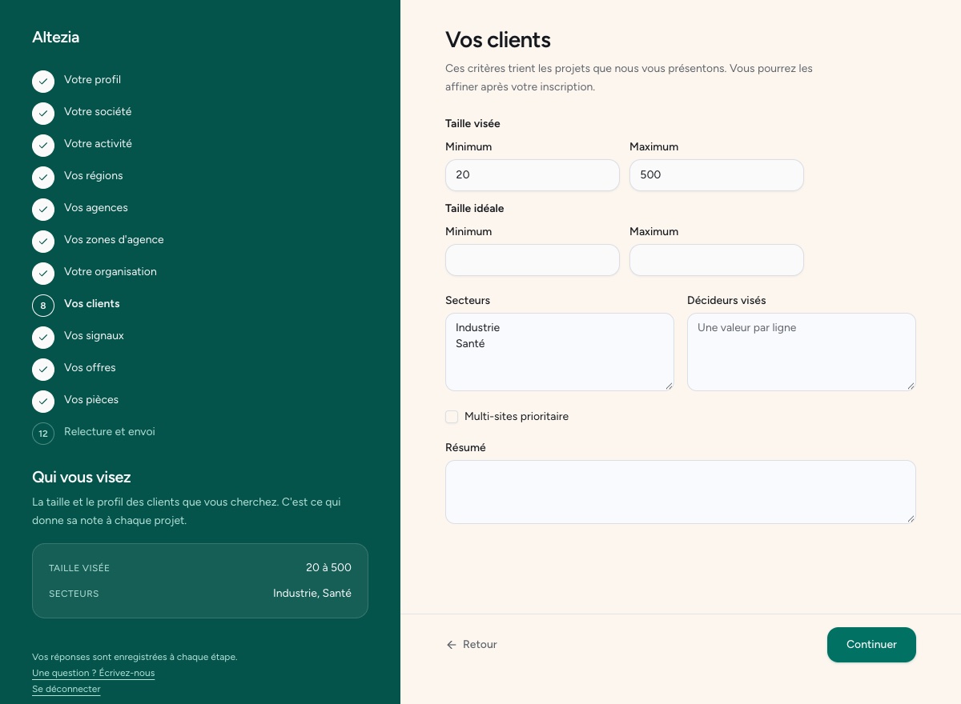961x704 pixels.
Task: Focus the Taille visée Maximum field
Action: 717,175
